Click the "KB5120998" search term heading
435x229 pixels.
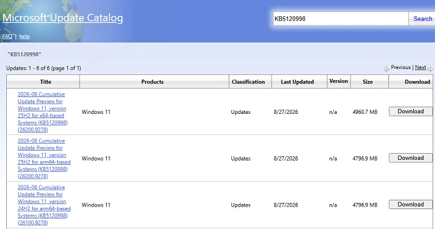[x=24, y=54]
